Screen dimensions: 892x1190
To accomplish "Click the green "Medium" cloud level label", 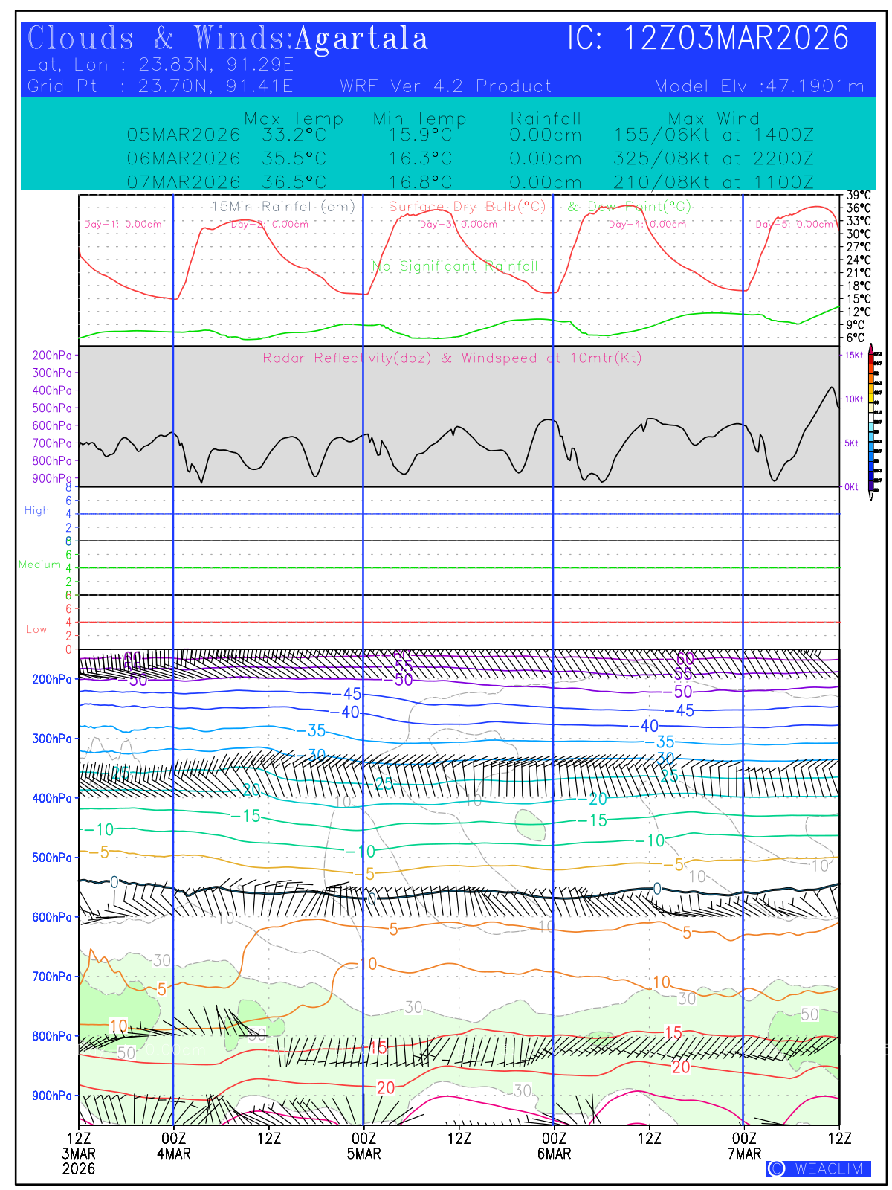I will pos(39,565).
